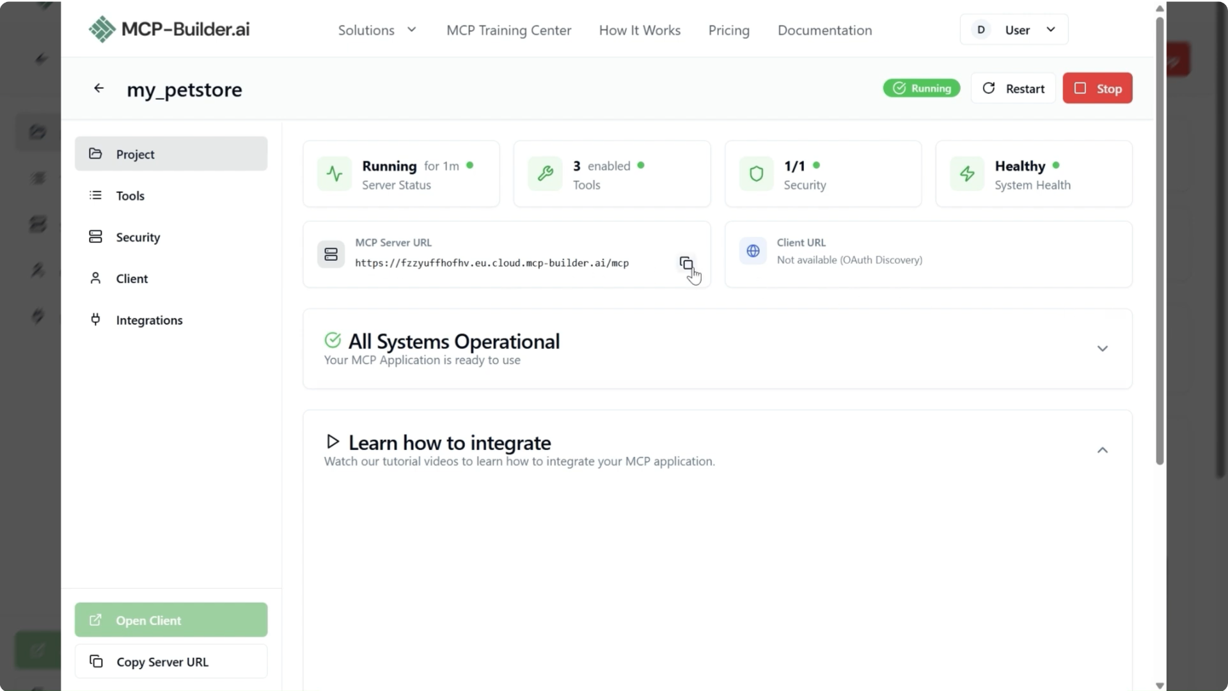Click the Server Status pulse icon
The image size is (1228, 691).
pyautogui.click(x=335, y=174)
